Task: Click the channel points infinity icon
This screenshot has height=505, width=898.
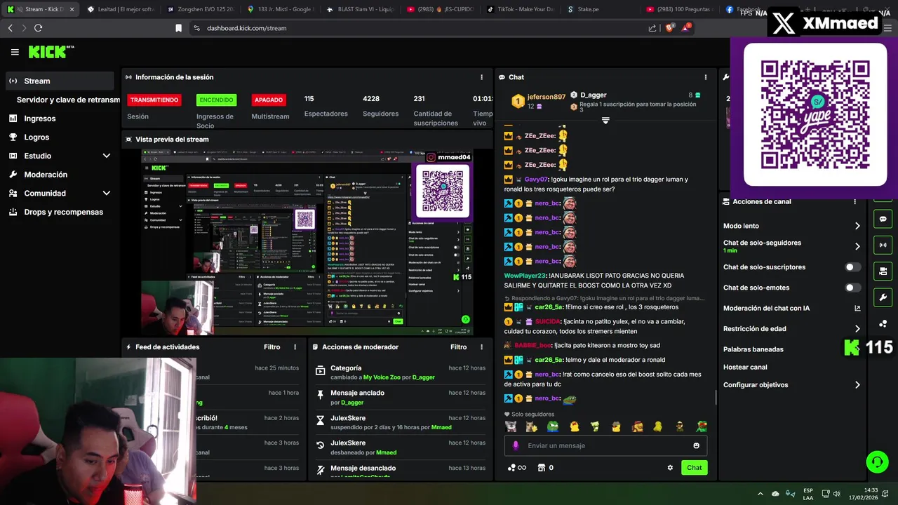Action: pos(516,468)
